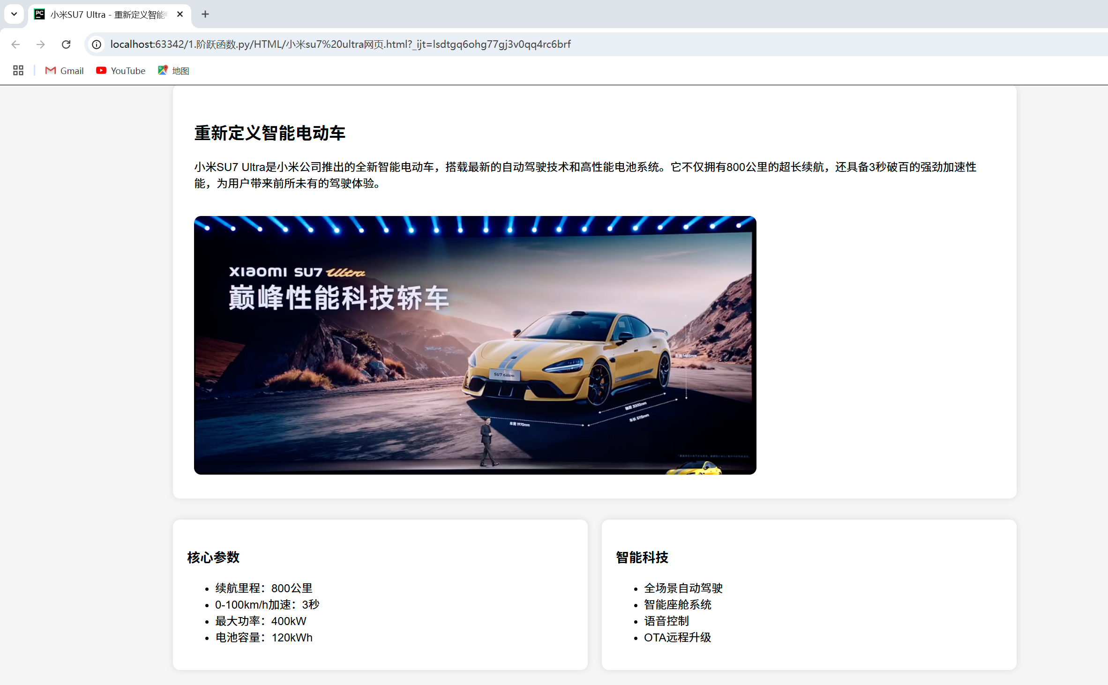Open the site information icon
1108x685 pixels.
pyautogui.click(x=97, y=44)
